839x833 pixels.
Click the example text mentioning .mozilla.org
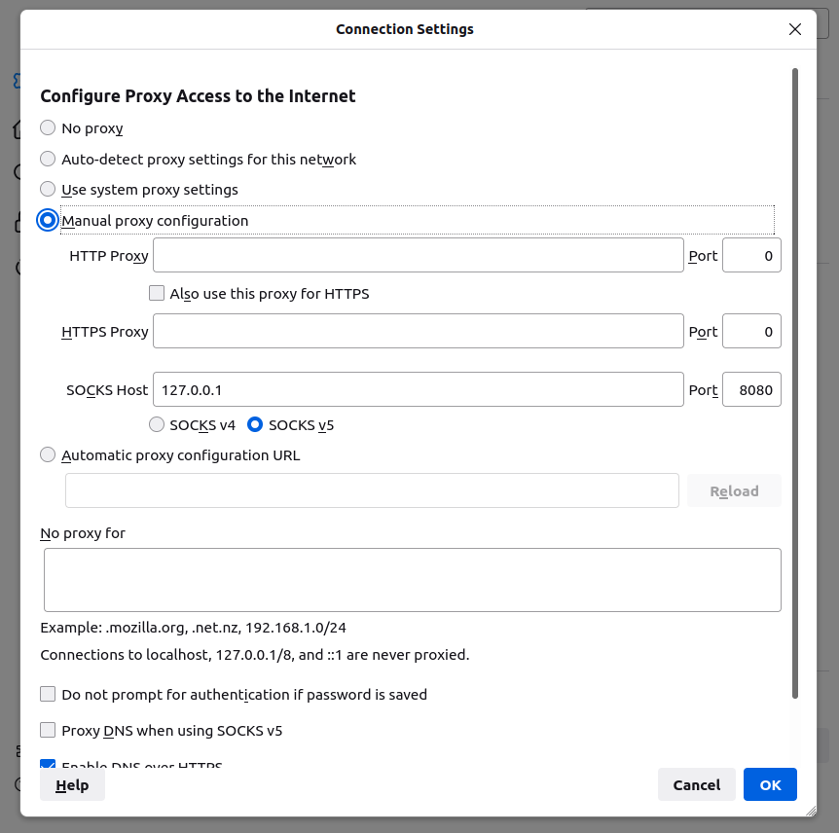193,628
